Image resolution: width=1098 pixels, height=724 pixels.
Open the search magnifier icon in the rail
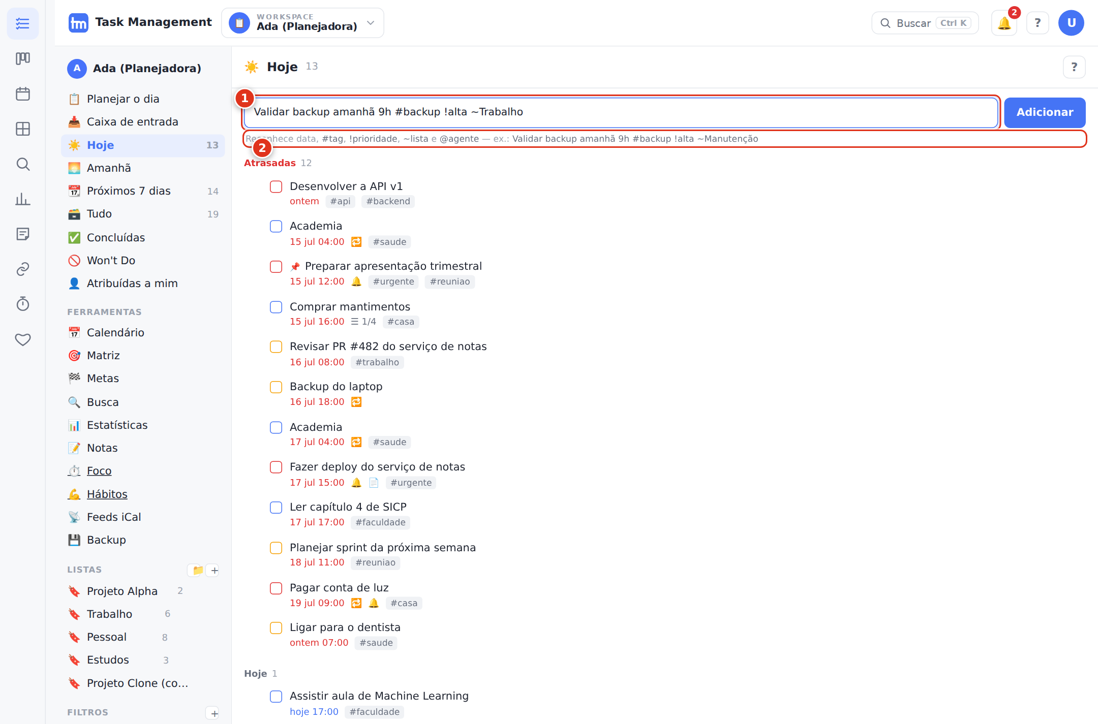pos(23,164)
